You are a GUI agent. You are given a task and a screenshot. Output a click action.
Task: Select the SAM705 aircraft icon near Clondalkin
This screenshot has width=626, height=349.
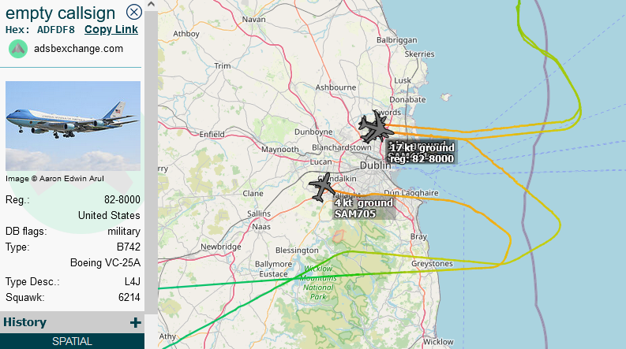pyautogui.click(x=322, y=187)
